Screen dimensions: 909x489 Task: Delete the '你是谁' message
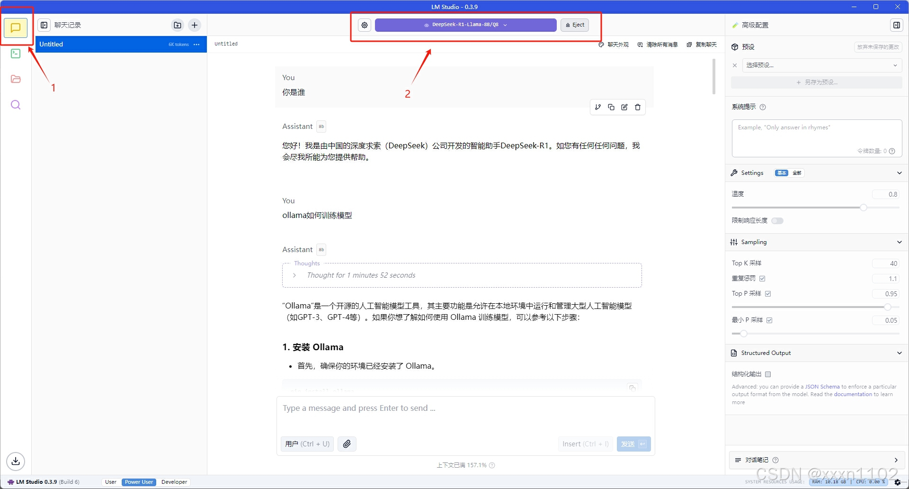pyautogui.click(x=638, y=107)
